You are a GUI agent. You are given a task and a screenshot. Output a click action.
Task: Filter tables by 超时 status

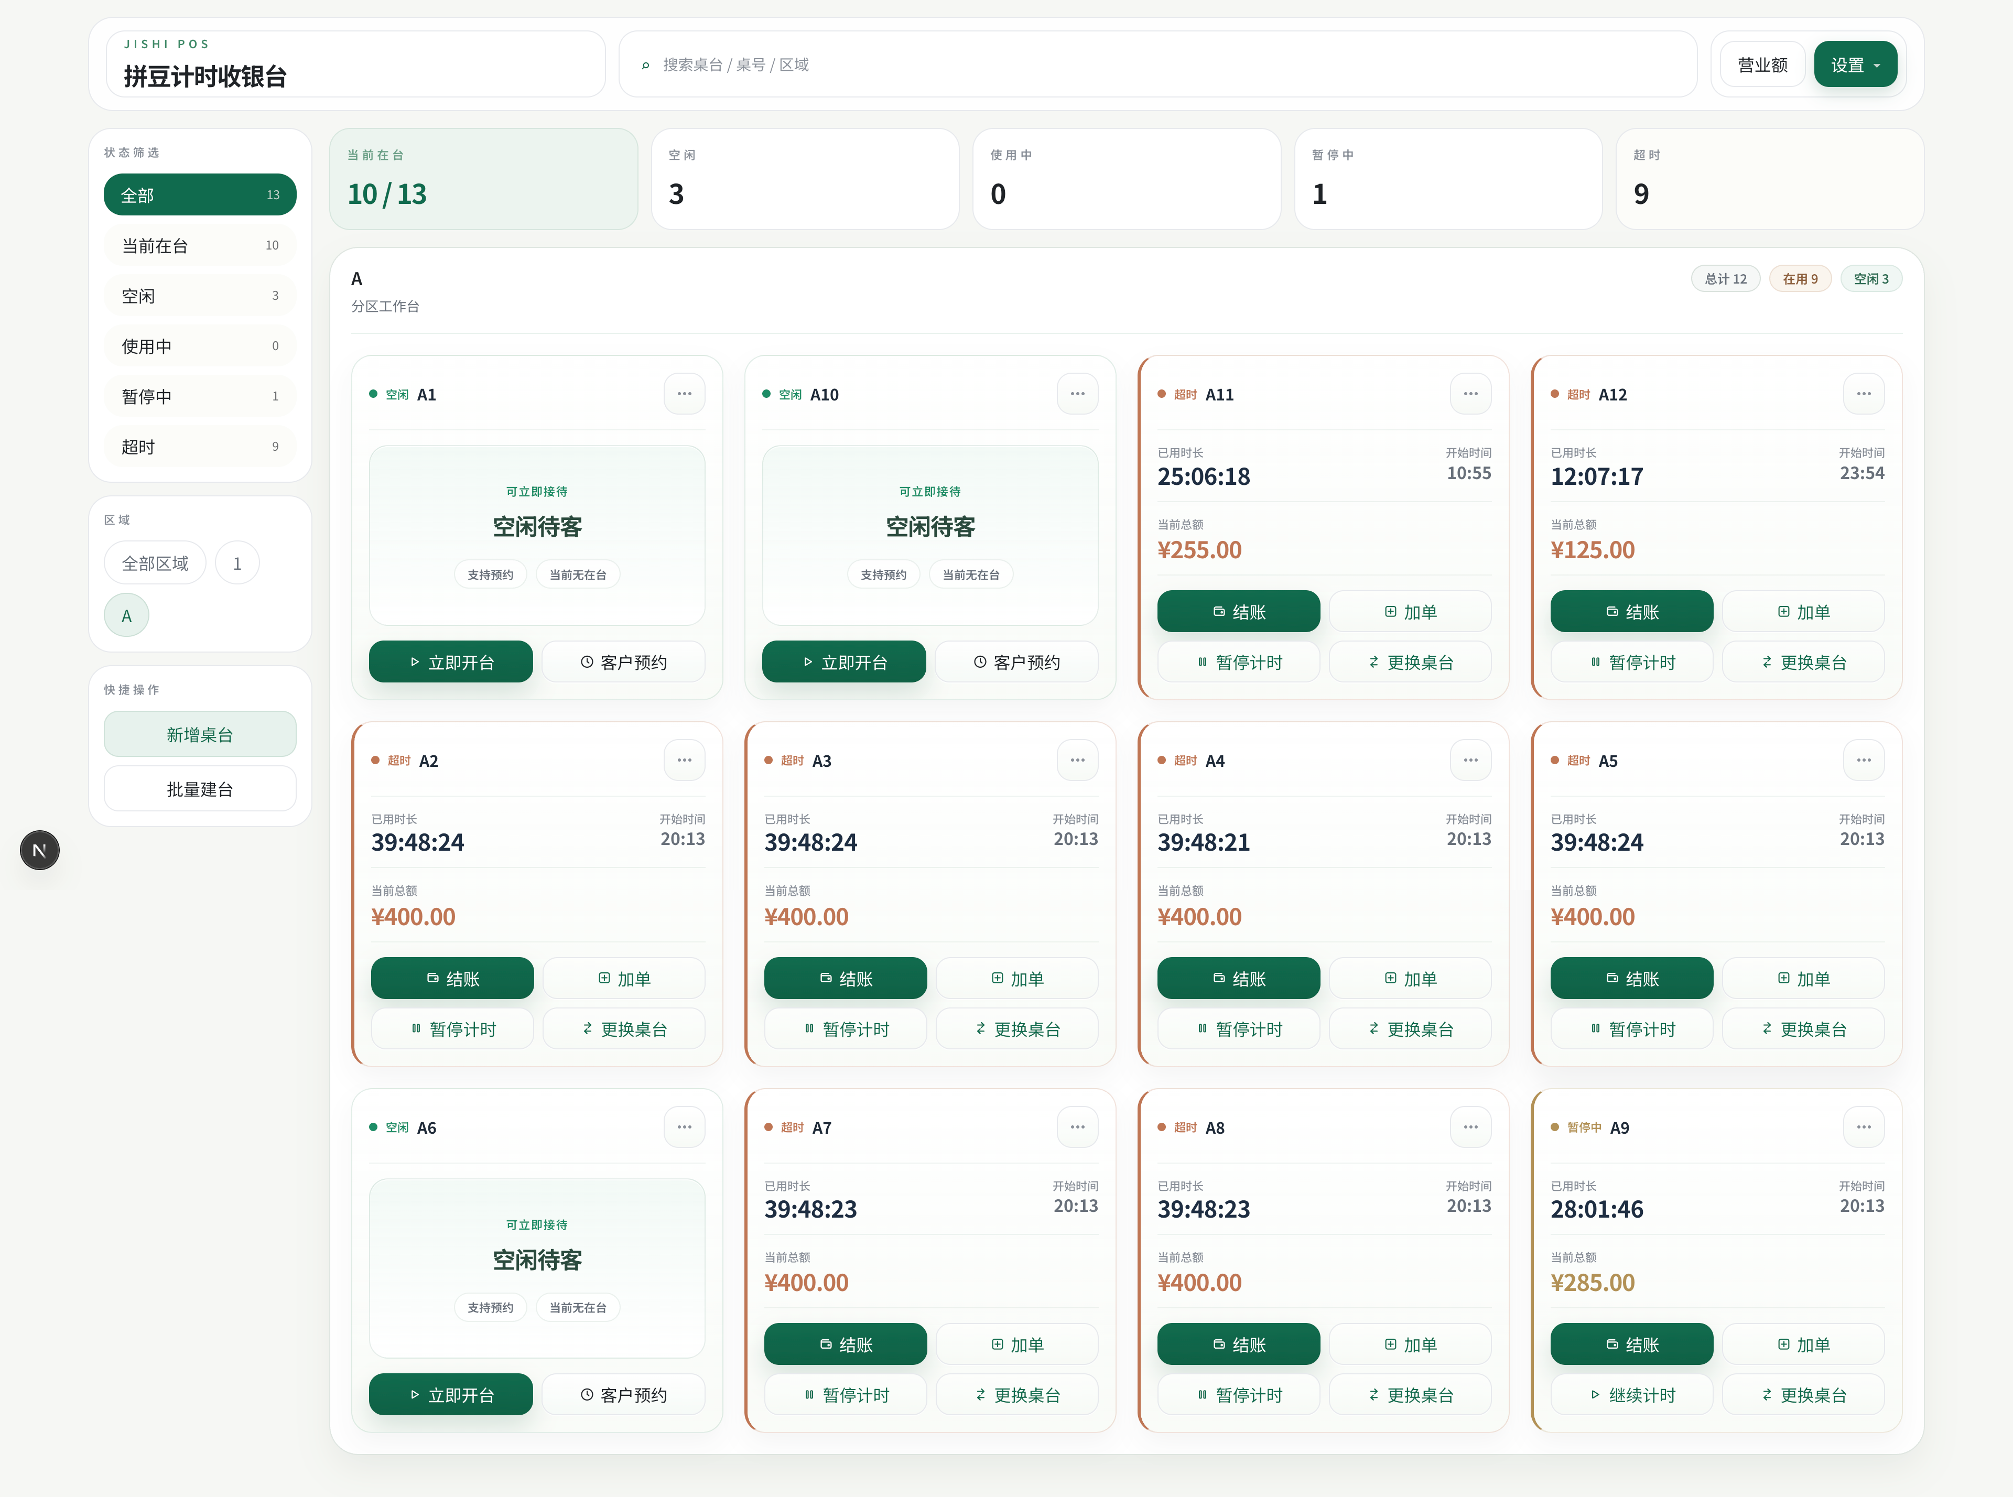tap(199, 447)
